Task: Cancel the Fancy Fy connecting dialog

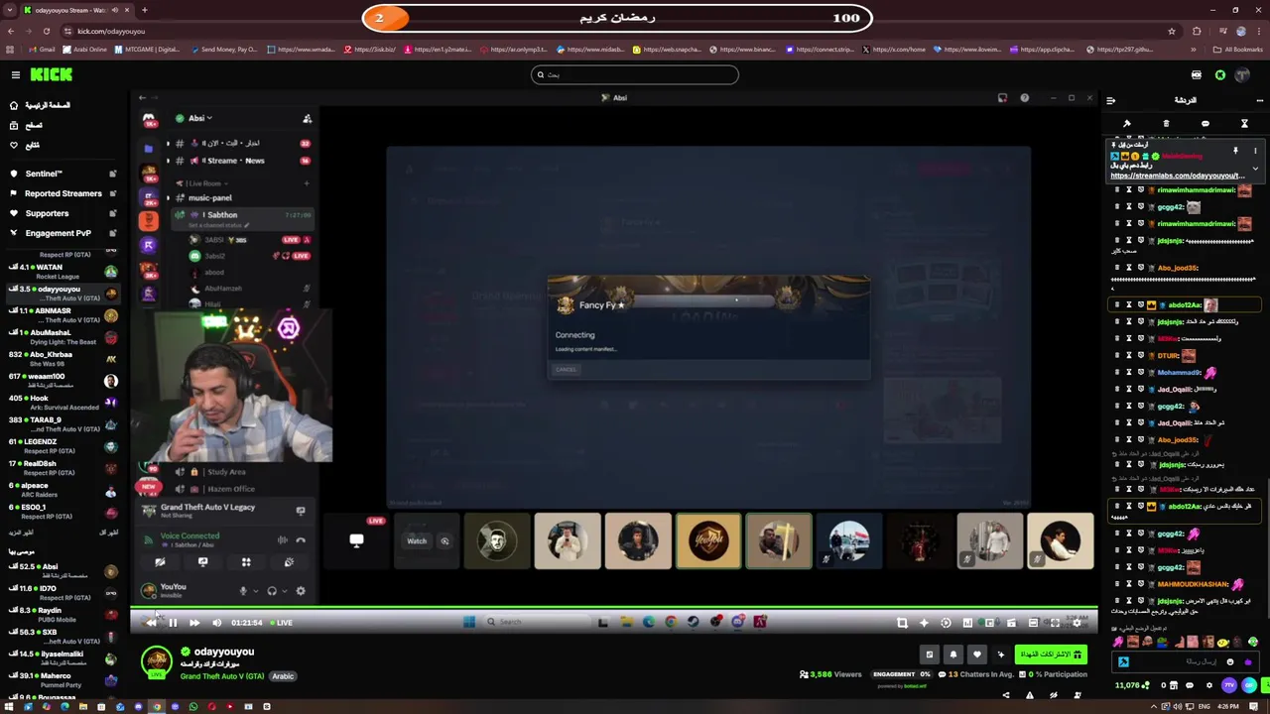Action: 566,369
